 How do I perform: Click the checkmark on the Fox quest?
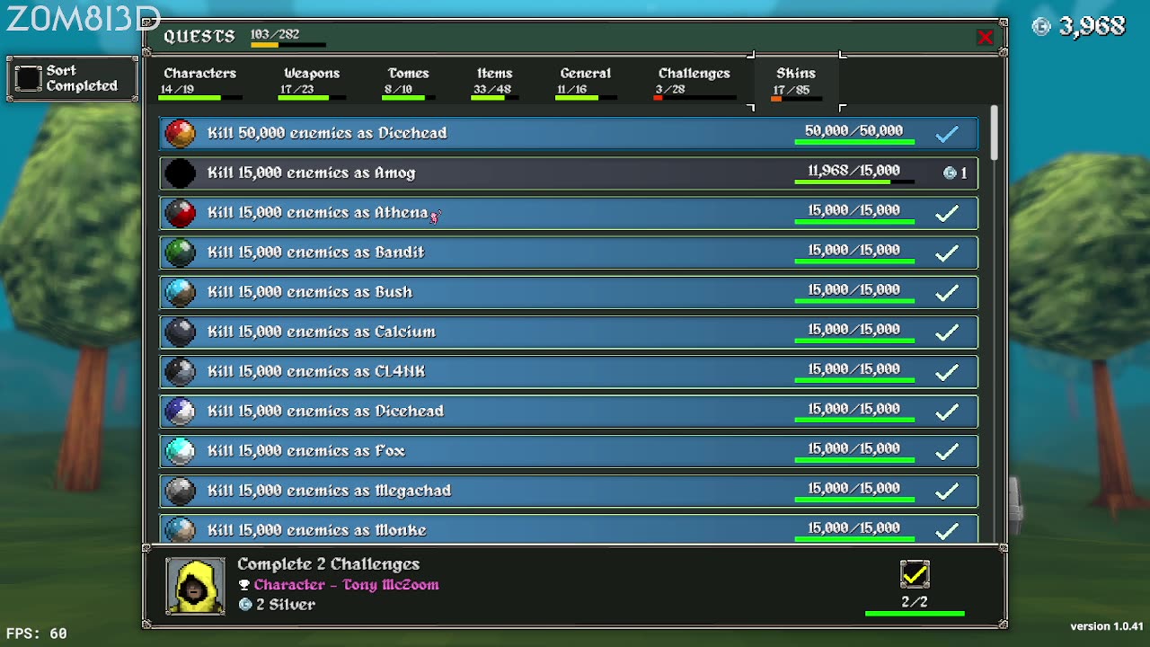click(947, 450)
